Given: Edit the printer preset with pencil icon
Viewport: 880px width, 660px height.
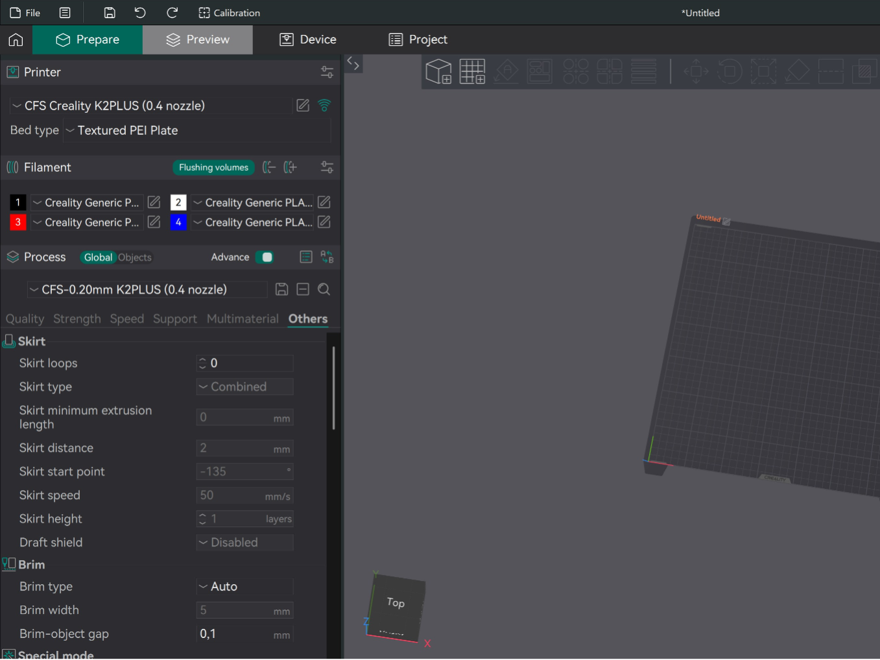Looking at the screenshot, I should tap(303, 106).
